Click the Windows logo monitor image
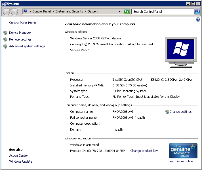Screen dimensions: 202x170 tap(181, 52)
